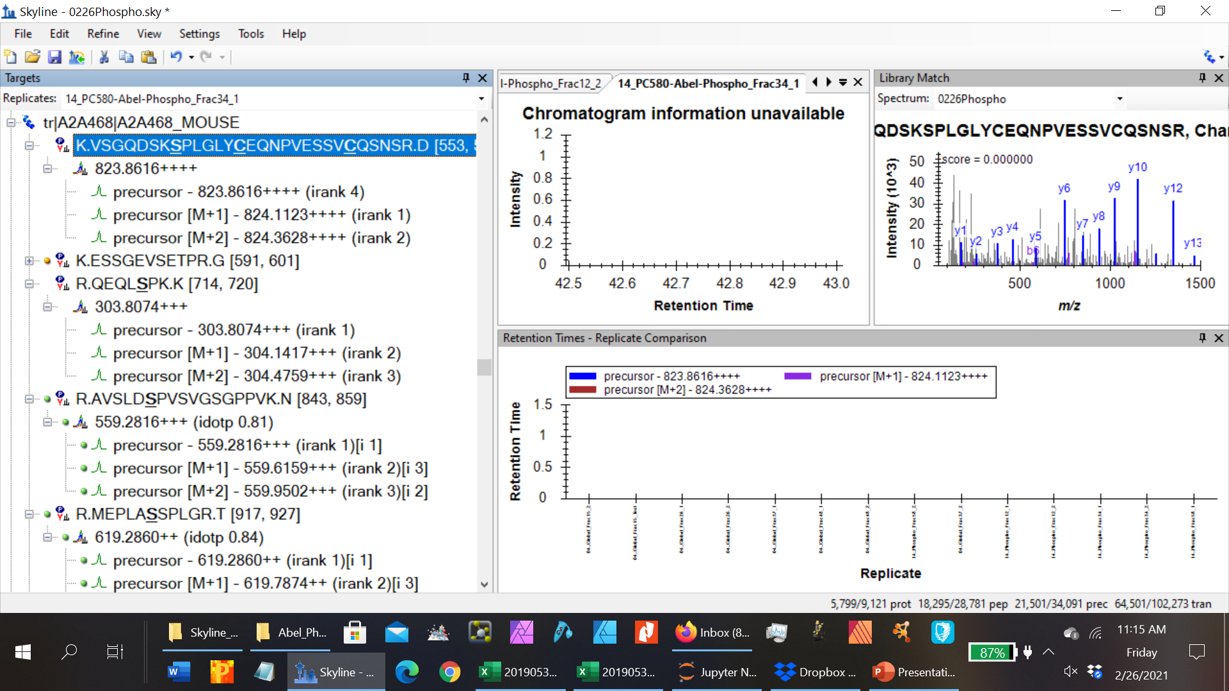Open the Replicates dropdown list
The width and height of the screenshot is (1229, 691).
click(x=481, y=99)
